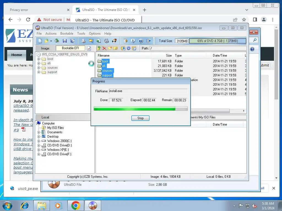
Task: Click the Home tab on the EZB website
Action: click(x=17, y=55)
